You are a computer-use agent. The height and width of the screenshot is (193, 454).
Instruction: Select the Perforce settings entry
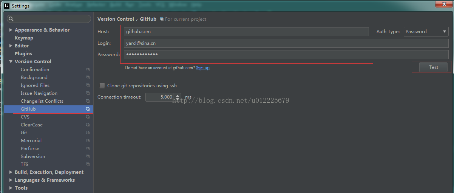click(30, 149)
